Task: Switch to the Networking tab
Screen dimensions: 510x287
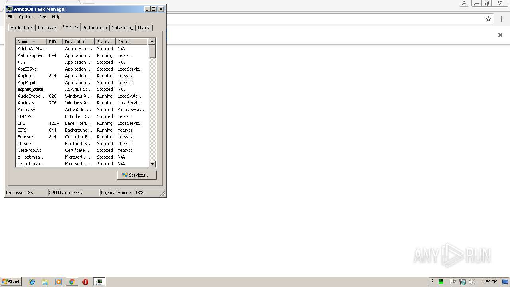Action: pyautogui.click(x=122, y=28)
